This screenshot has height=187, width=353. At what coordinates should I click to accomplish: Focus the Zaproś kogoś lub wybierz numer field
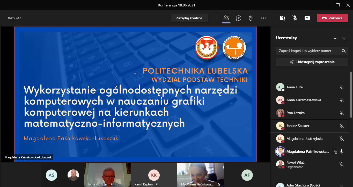[x=312, y=51]
